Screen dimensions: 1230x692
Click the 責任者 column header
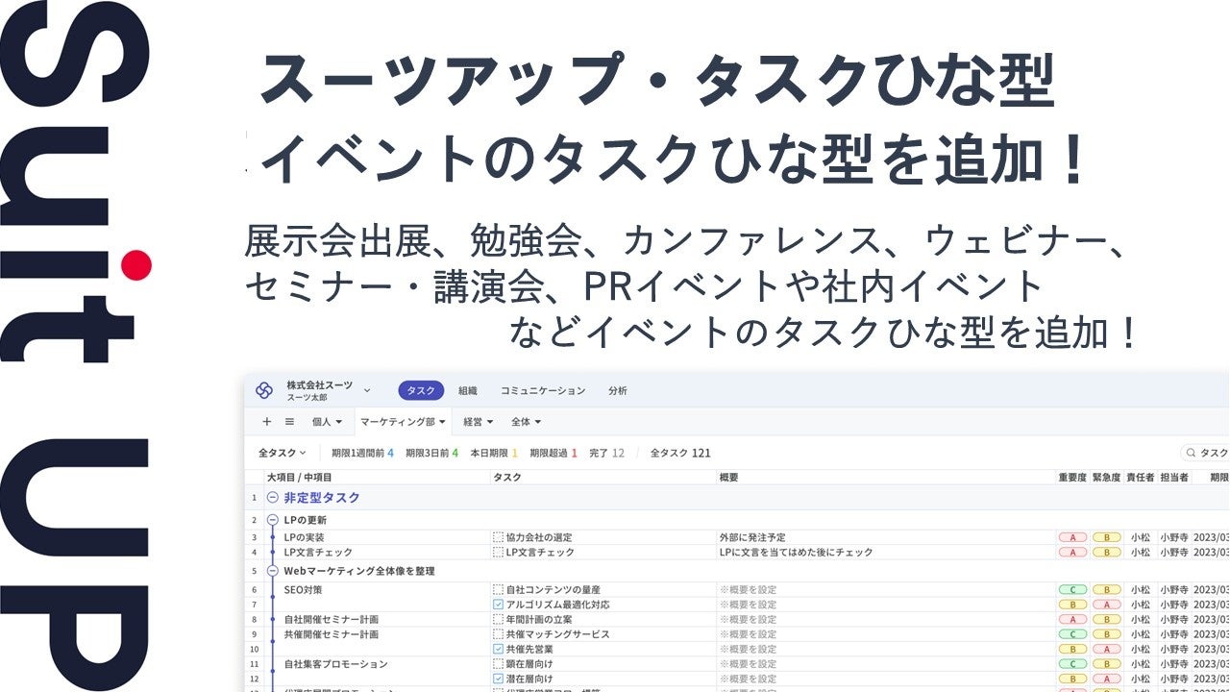click(1140, 477)
